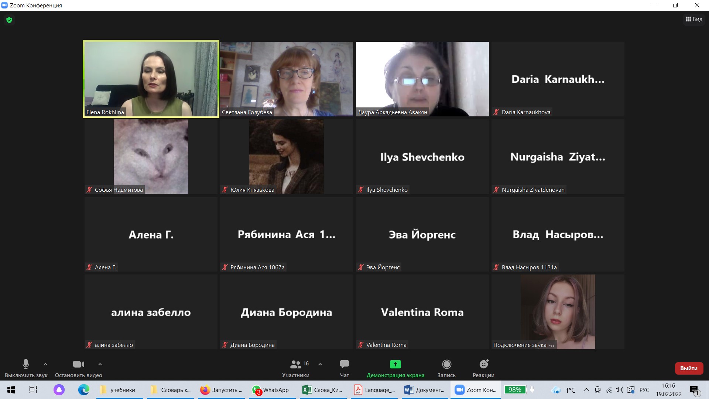Switch to the Словарь к... folder window

click(x=171, y=390)
